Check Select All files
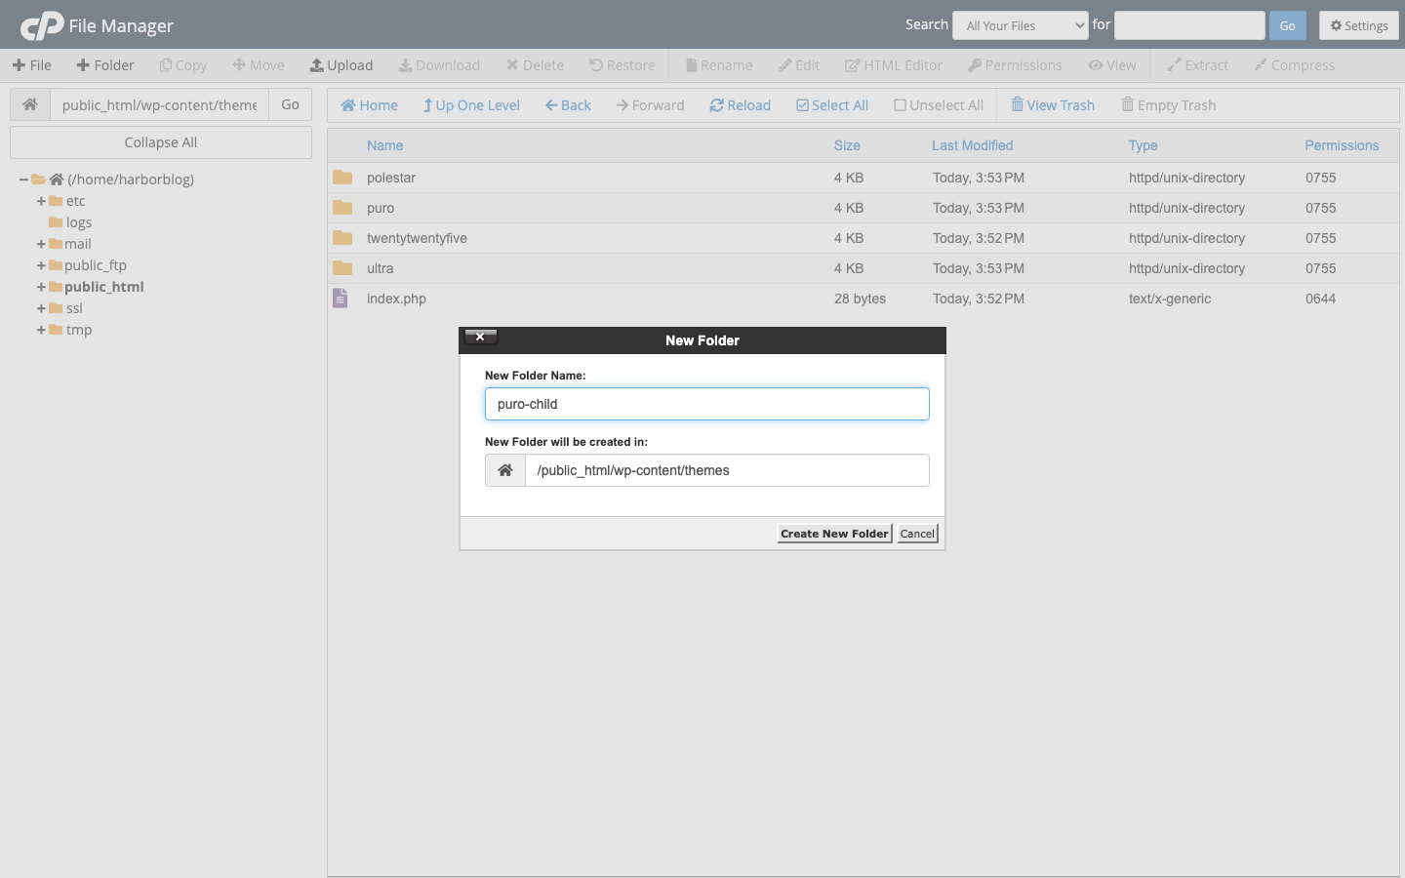 point(832,105)
